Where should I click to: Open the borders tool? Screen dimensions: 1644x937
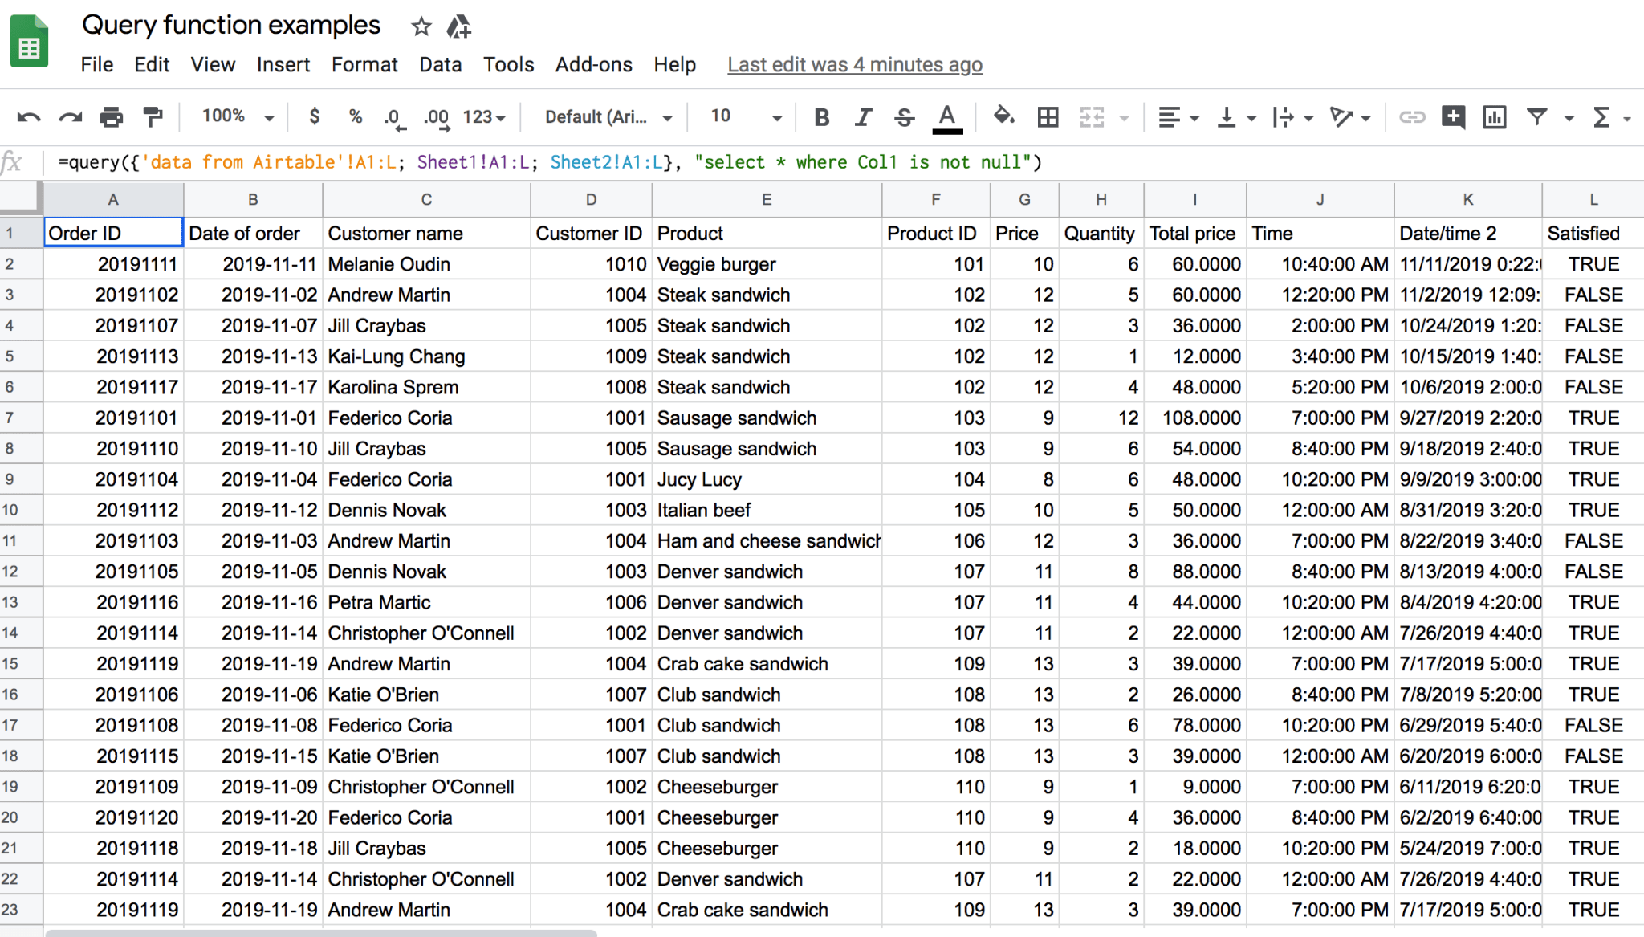tap(1048, 117)
